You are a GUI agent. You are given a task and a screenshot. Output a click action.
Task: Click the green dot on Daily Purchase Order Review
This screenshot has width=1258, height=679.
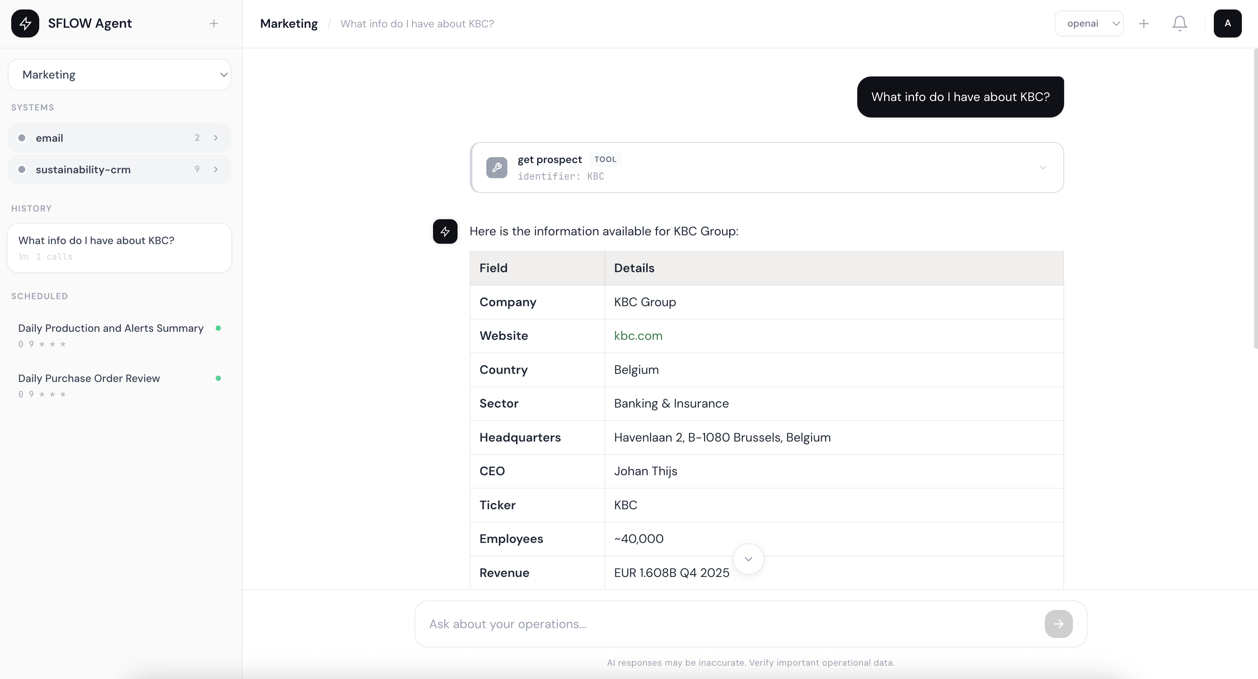coord(219,378)
